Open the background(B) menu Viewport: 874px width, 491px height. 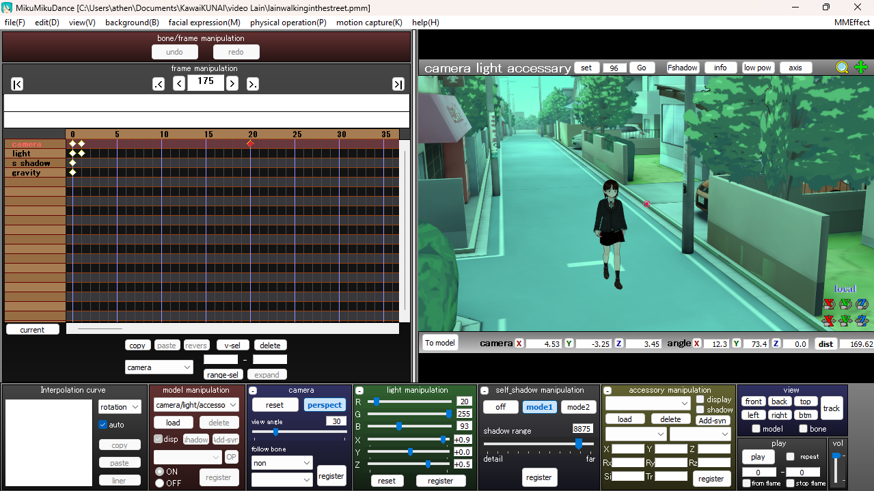(132, 23)
